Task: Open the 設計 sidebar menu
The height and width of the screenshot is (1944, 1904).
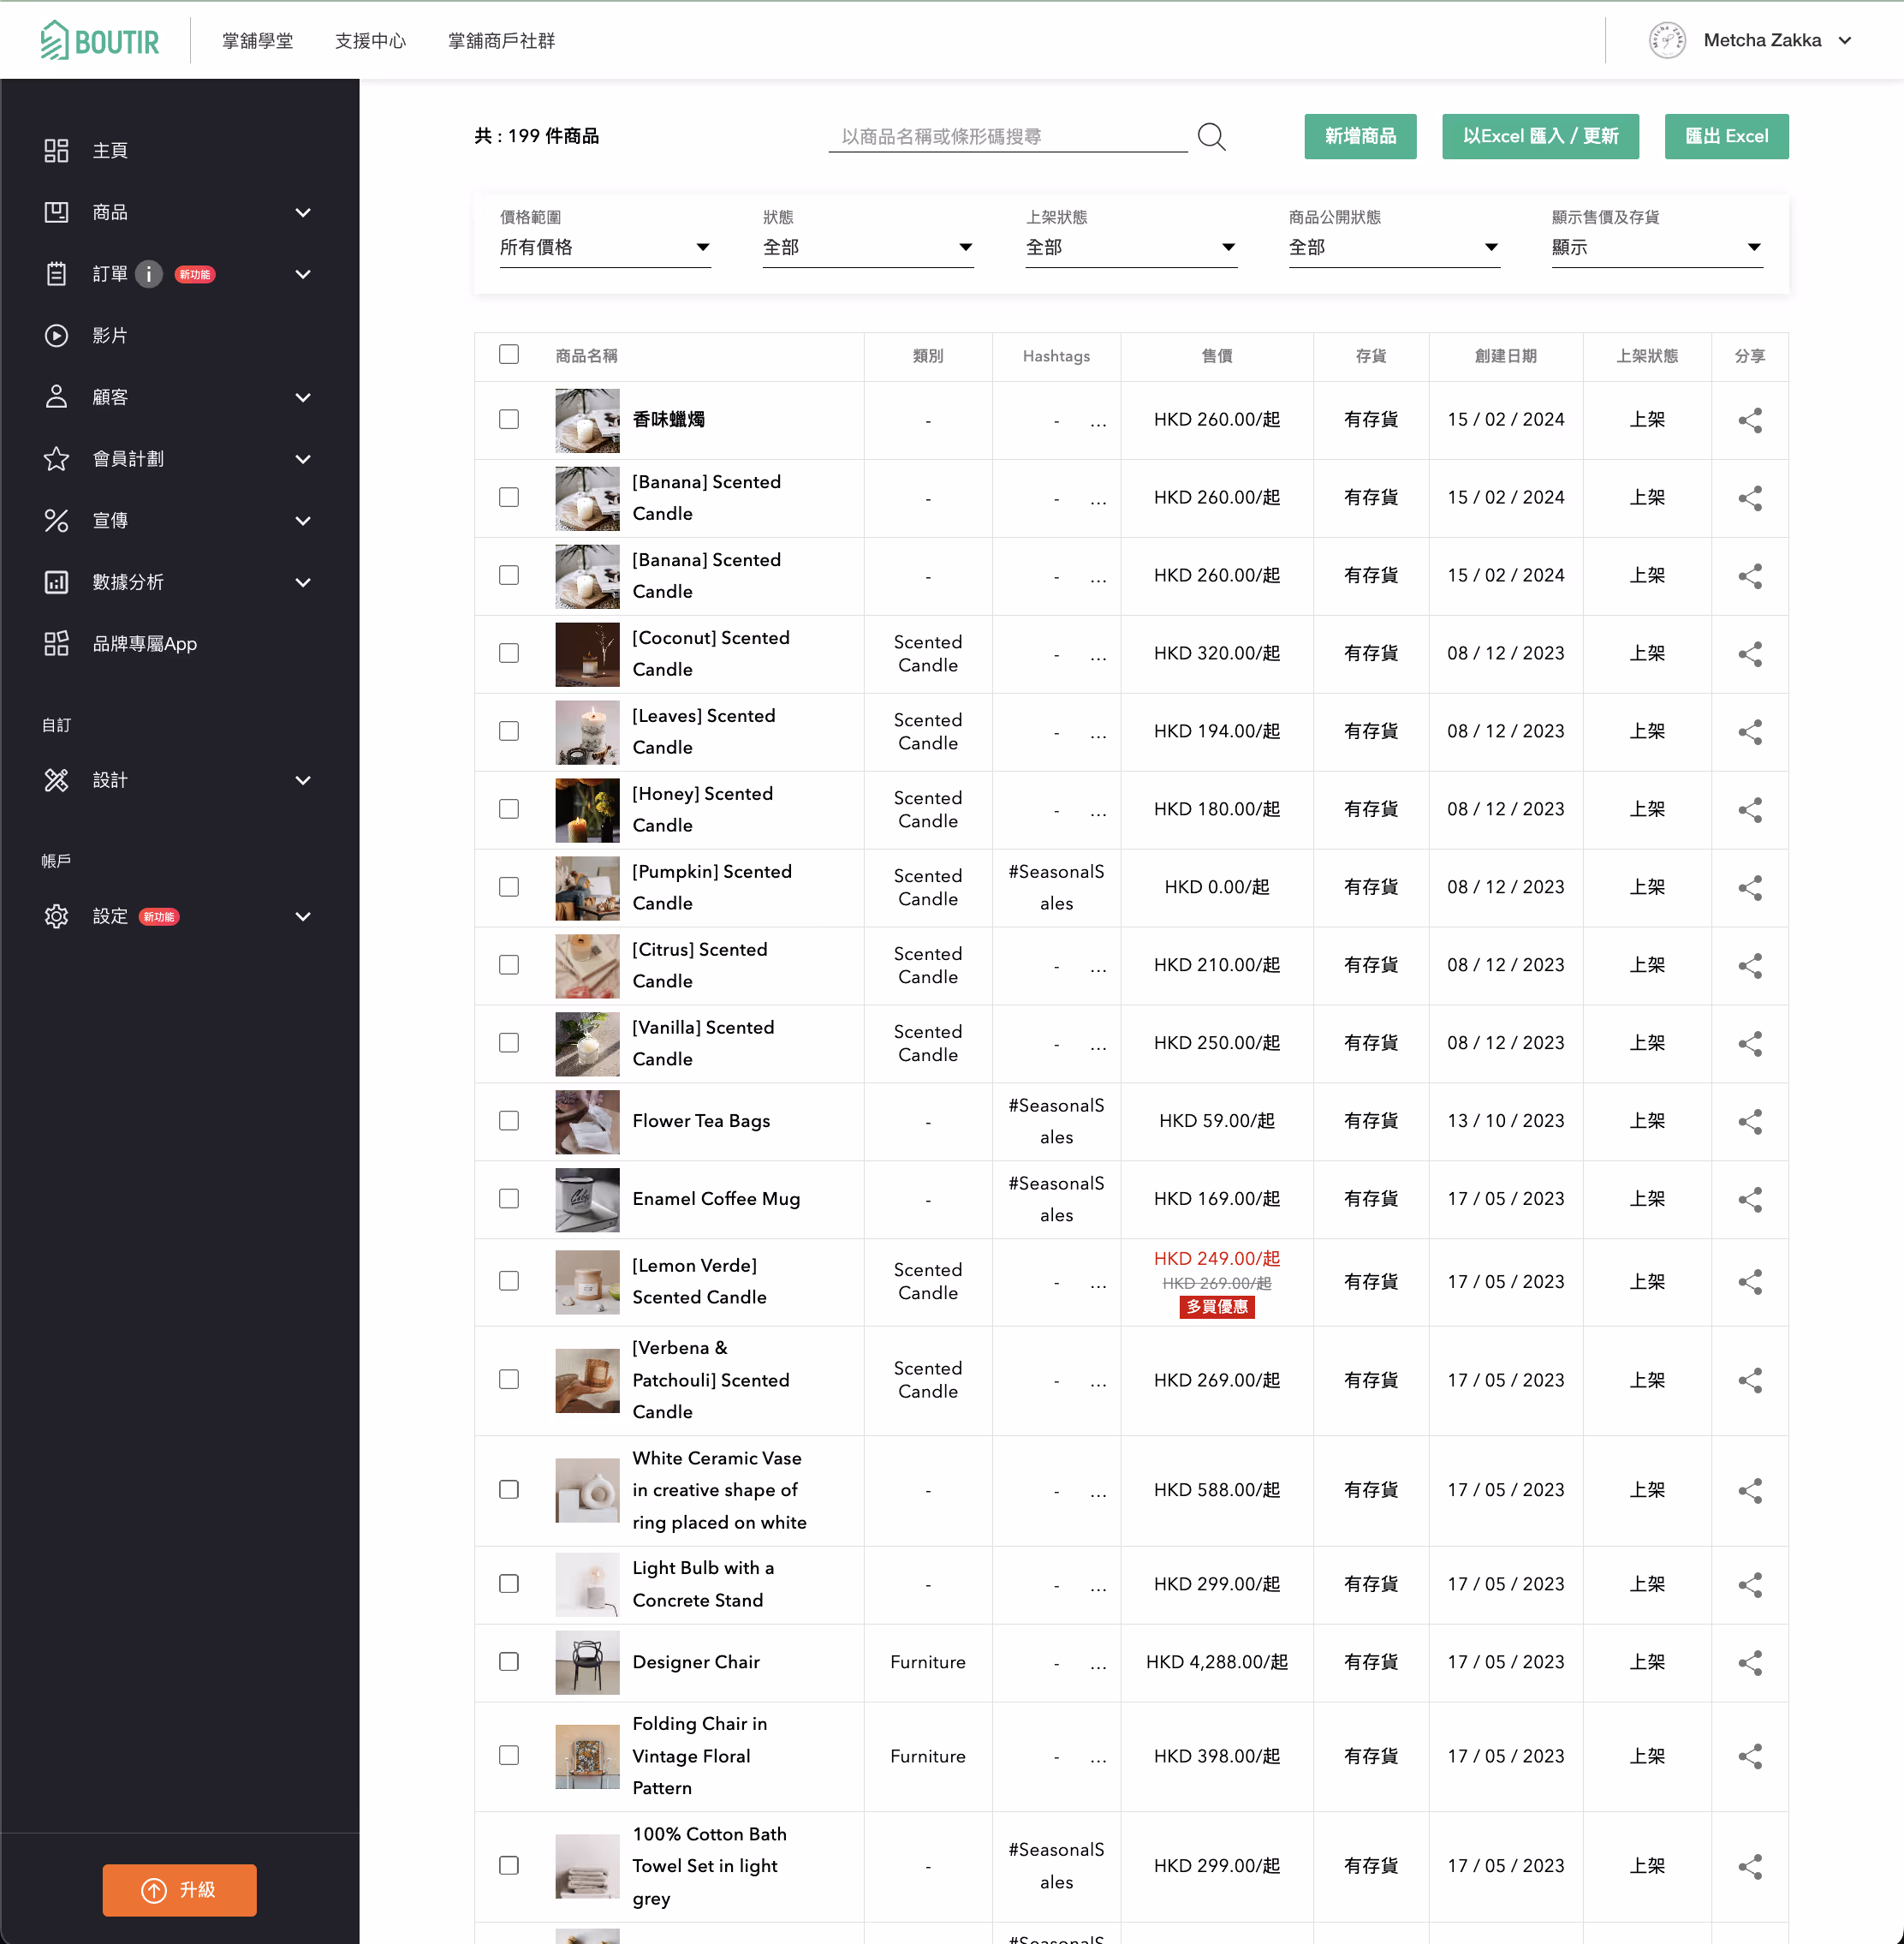Action: pyautogui.click(x=180, y=780)
